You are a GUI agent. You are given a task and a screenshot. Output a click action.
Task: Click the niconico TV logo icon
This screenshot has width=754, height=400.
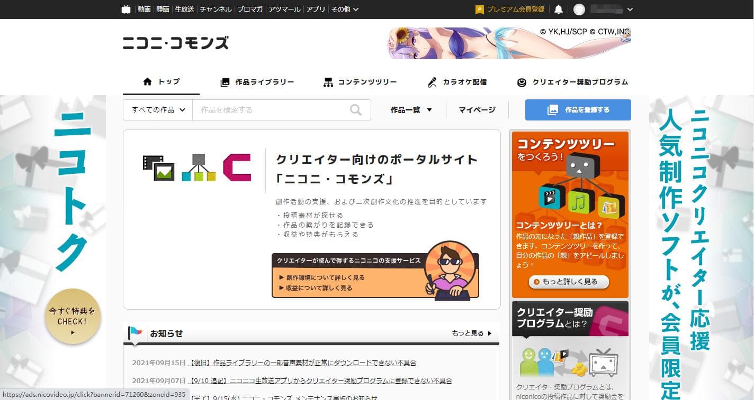tap(126, 9)
